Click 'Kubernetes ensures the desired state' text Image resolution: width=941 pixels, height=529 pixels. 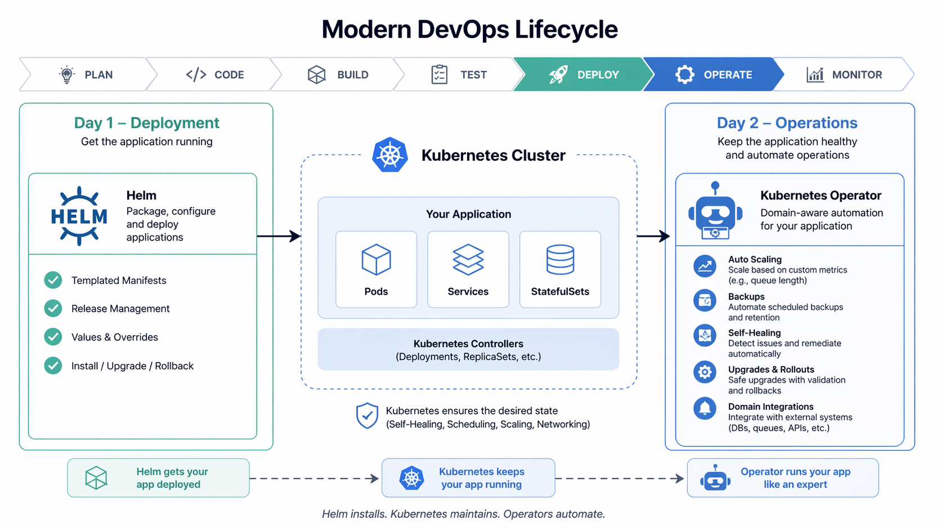(472, 411)
